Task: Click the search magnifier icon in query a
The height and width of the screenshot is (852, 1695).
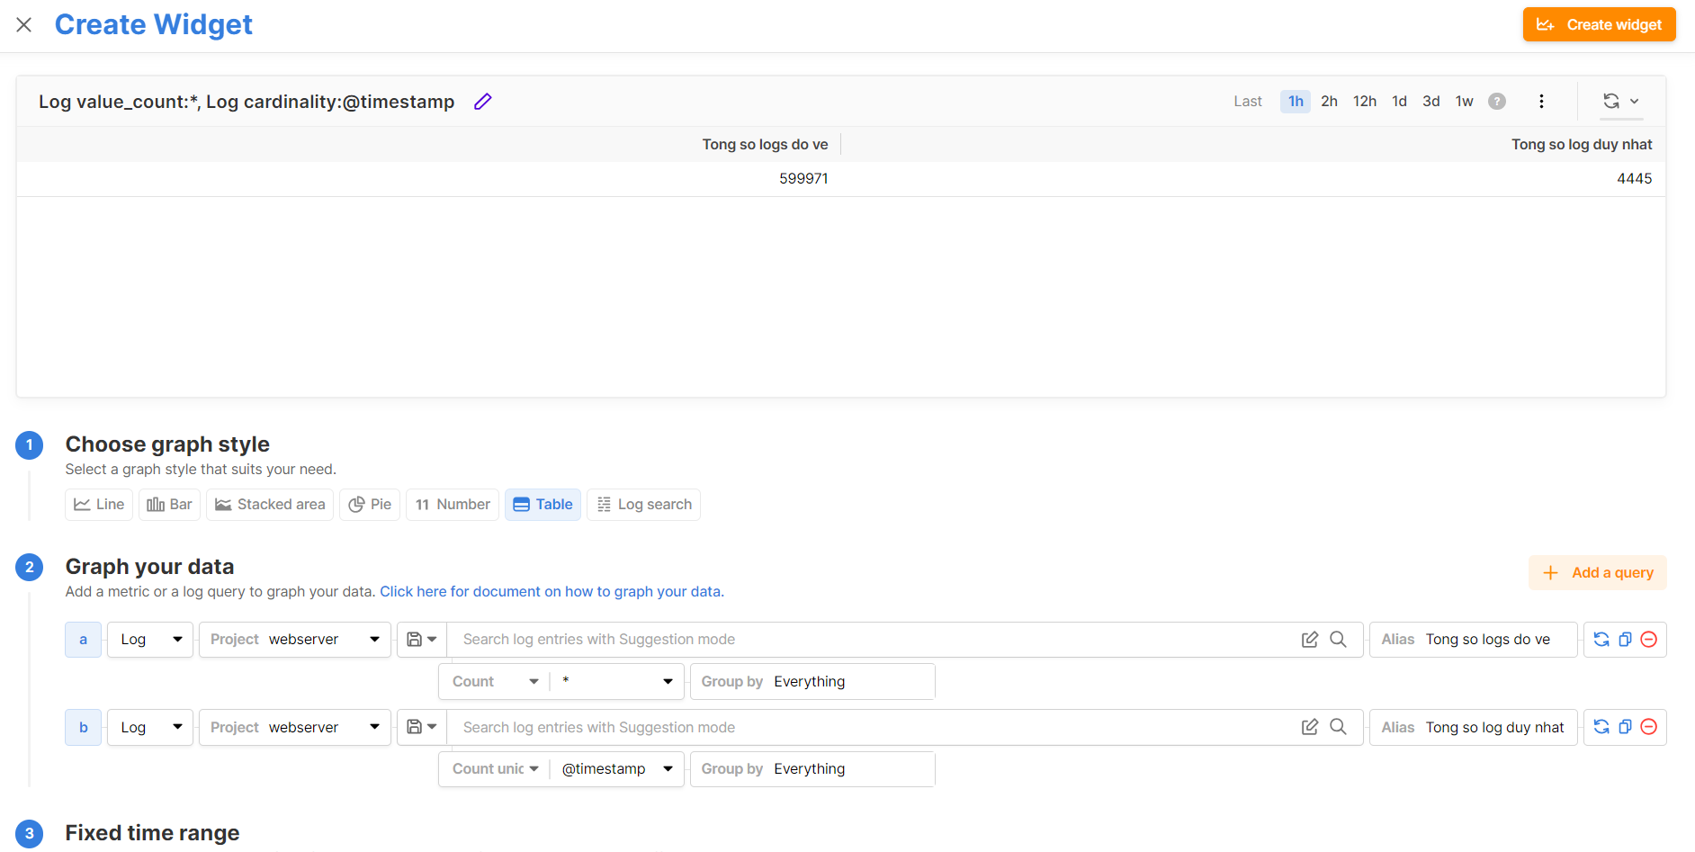Action: click(x=1338, y=640)
